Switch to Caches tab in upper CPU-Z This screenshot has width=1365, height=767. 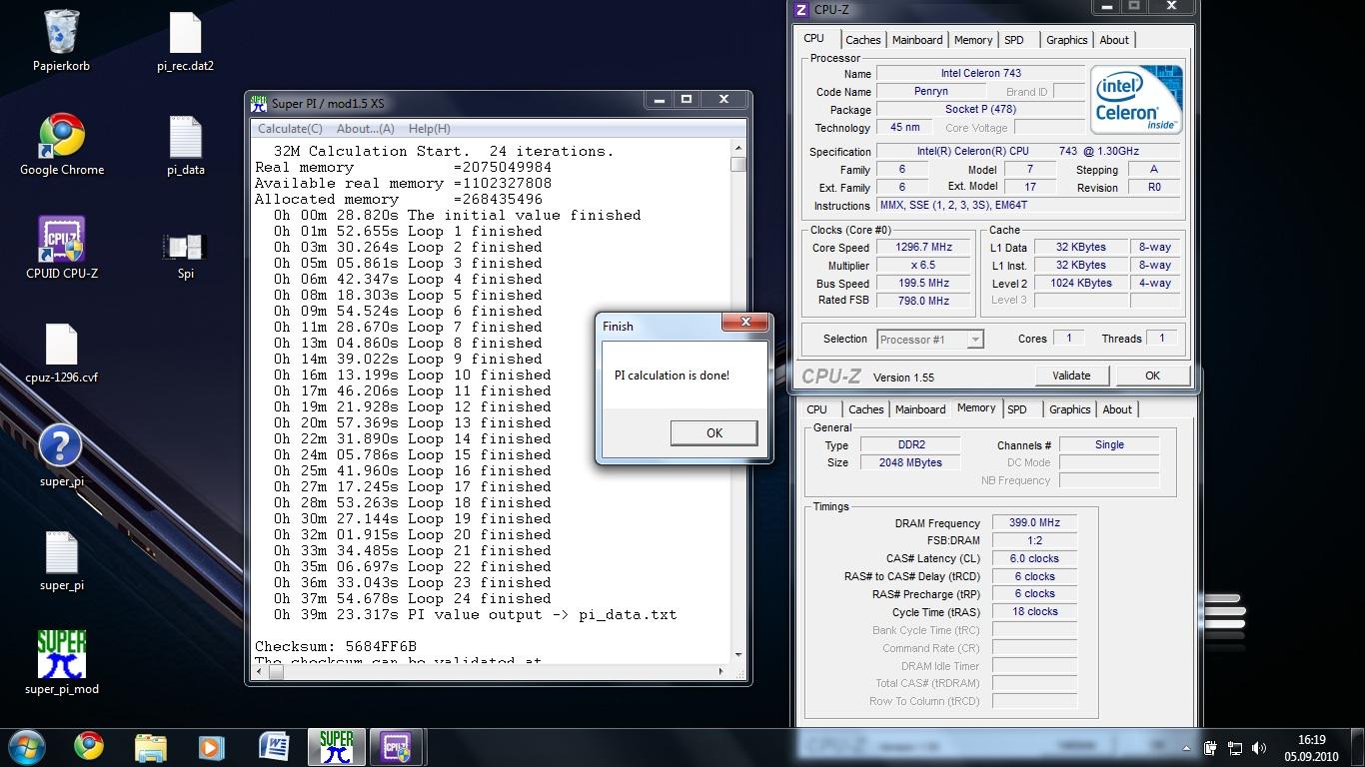(x=863, y=40)
